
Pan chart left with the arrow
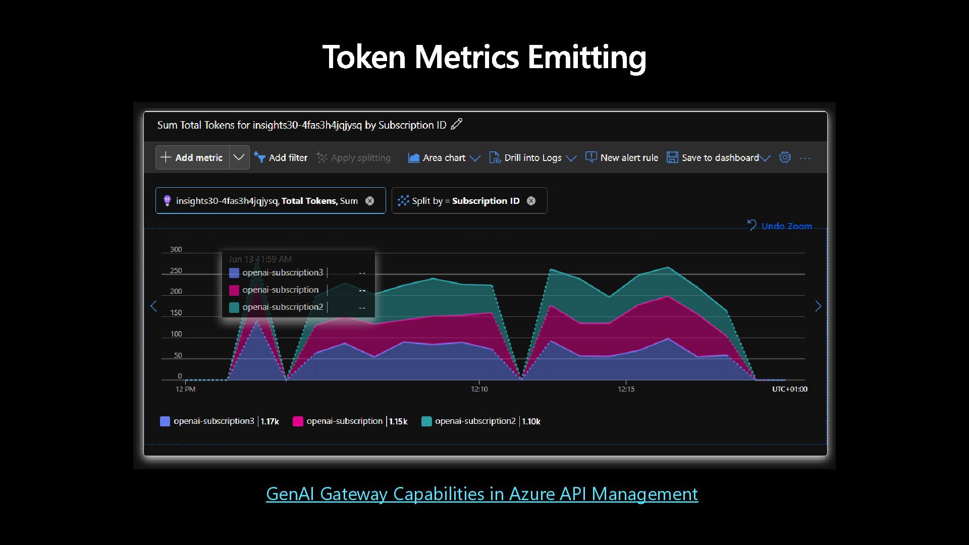point(153,306)
